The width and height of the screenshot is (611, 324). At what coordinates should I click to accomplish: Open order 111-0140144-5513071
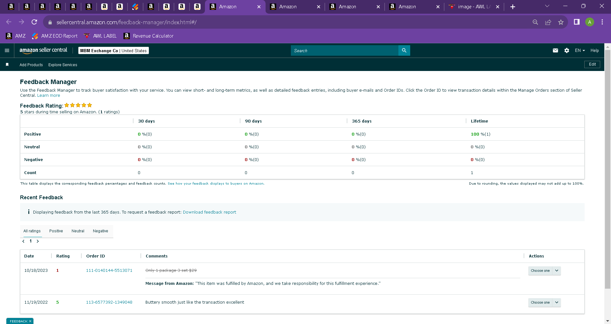tap(109, 271)
